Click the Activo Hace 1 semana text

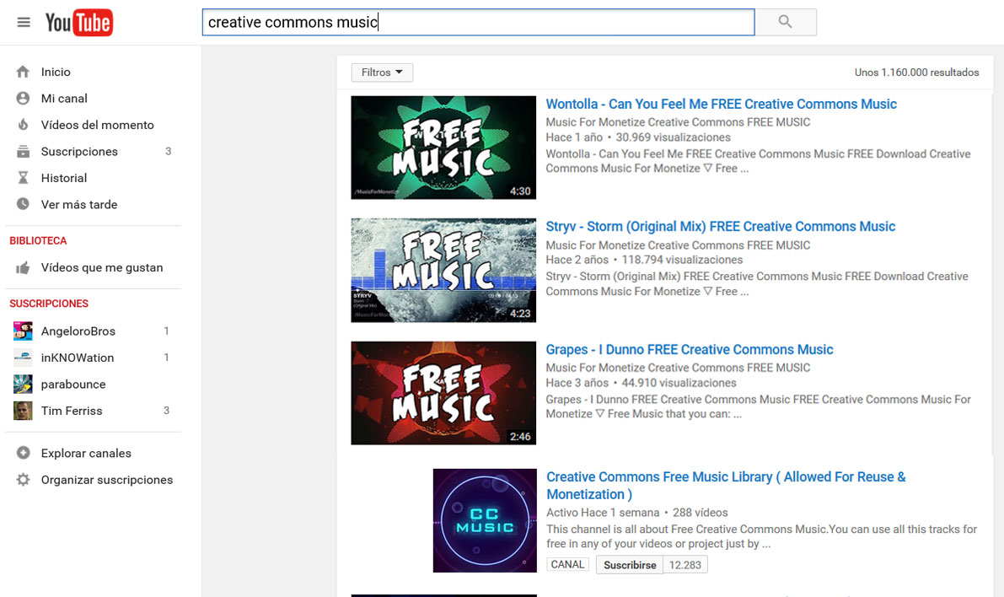(603, 513)
